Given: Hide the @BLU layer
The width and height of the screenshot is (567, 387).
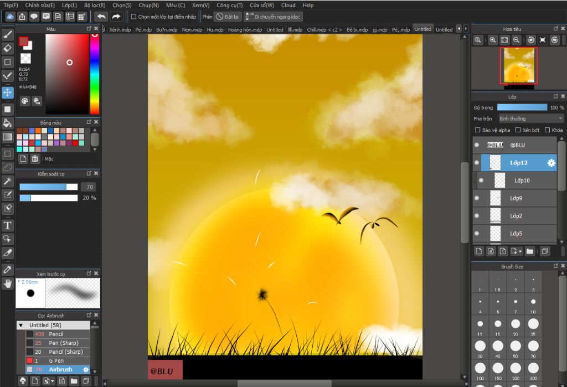Looking at the screenshot, I should [477, 145].
